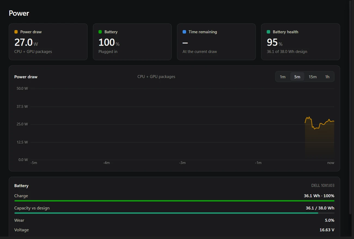Click the 36.1 Wh · 100% charge value
Viewport: 354px width, 239px height.
pyautogui.click(x=319, y=196)
